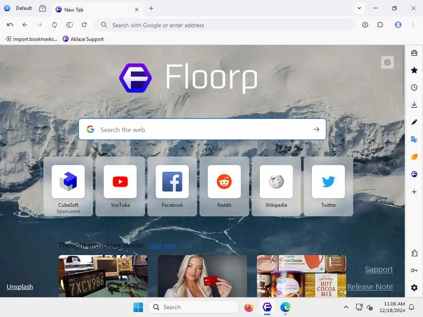
Task: Open the YouTube shortcut tile
Action: pos(120,187)
